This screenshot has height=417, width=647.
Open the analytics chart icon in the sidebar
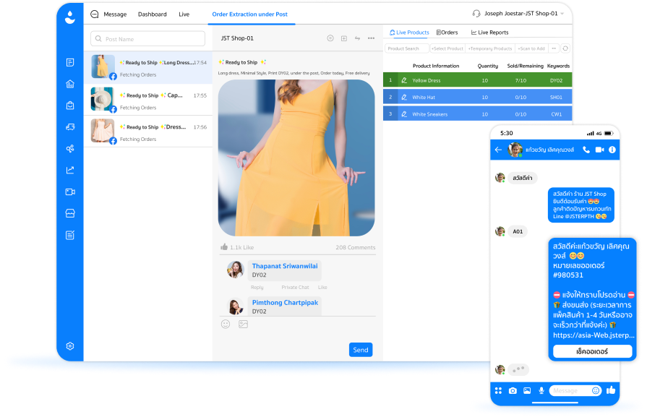click(70, 170)
